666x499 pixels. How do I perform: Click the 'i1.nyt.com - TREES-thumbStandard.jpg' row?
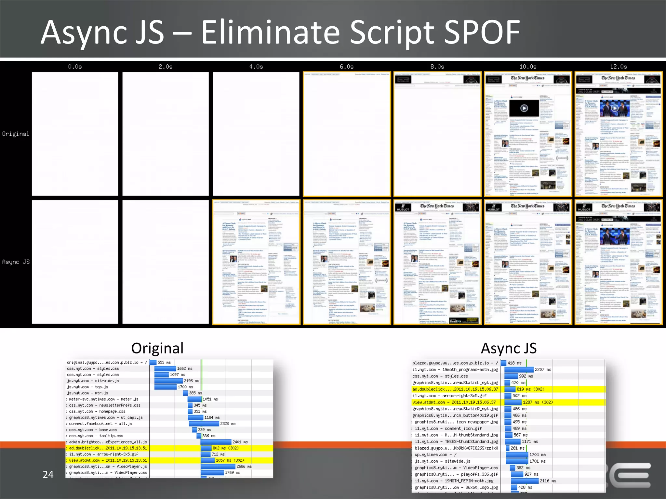(508, 441)
